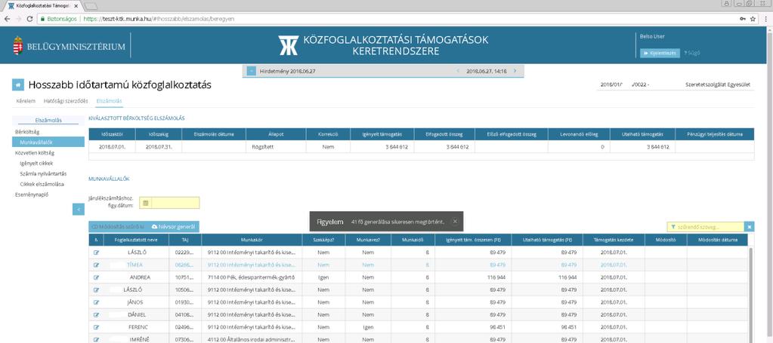Screen dimensions: 773x343
Task: Go to the previous announcement
Action: (457, 72)
